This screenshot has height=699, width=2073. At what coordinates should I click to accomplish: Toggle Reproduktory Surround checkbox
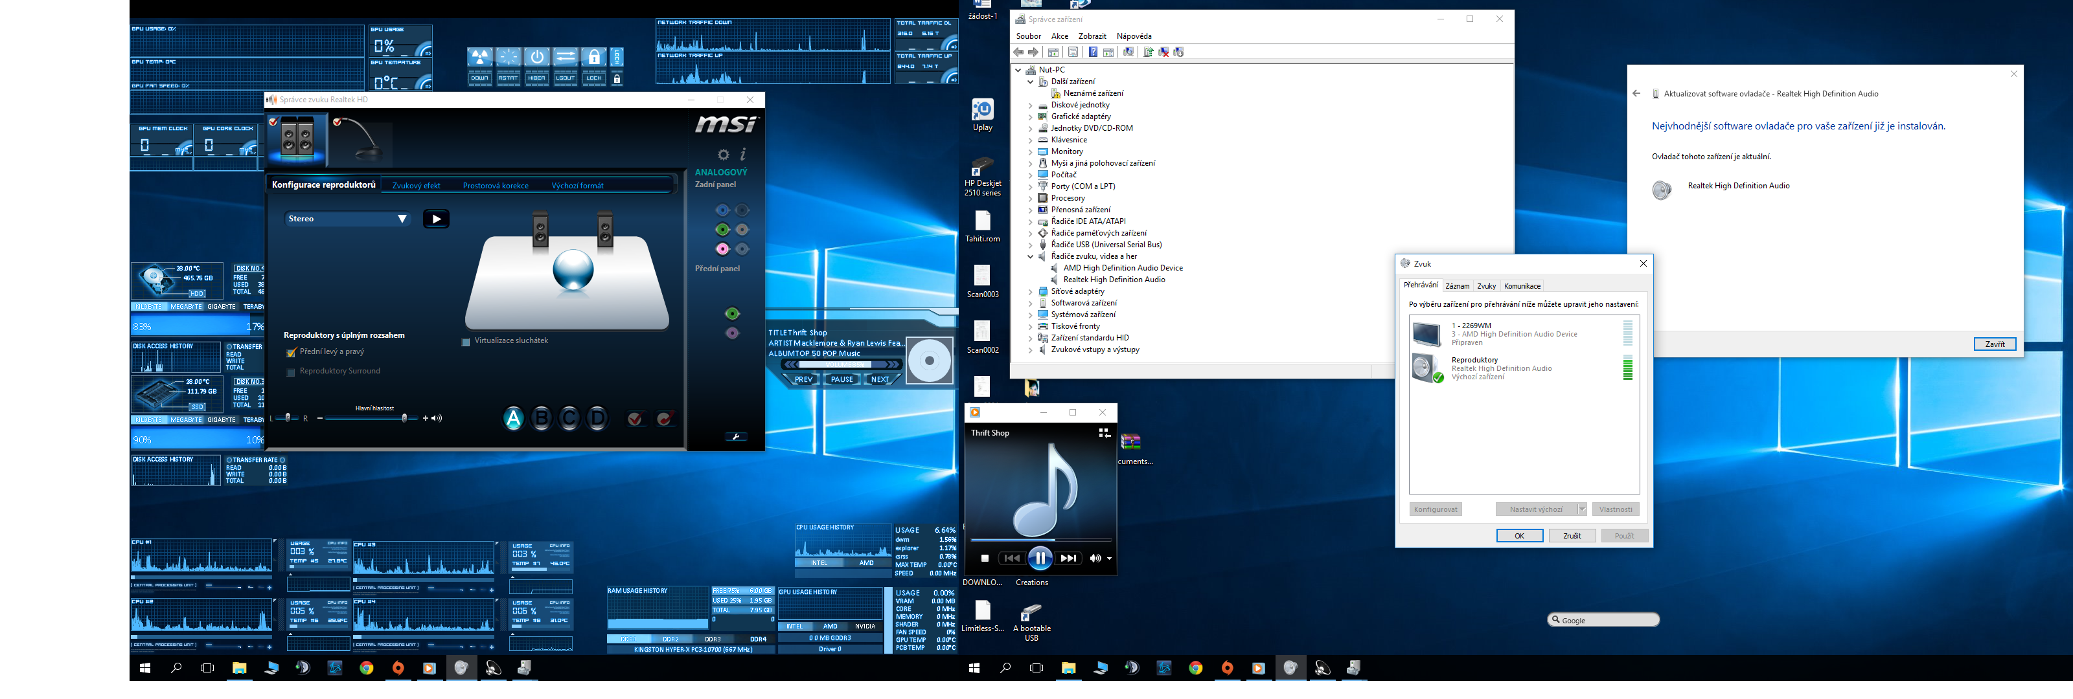pos(292,372)
